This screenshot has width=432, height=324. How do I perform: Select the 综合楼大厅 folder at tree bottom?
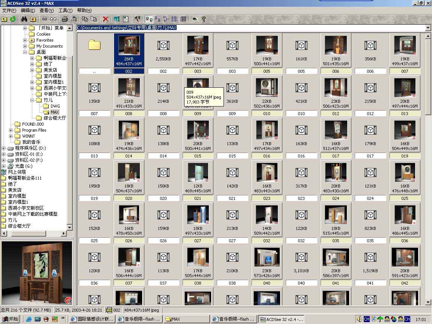pos(19,226)
